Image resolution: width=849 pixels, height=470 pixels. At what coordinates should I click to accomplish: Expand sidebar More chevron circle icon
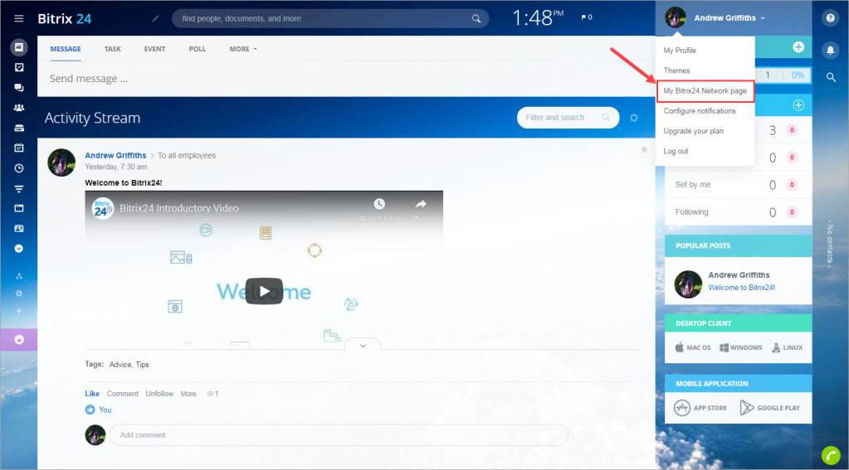coord(19,249)
